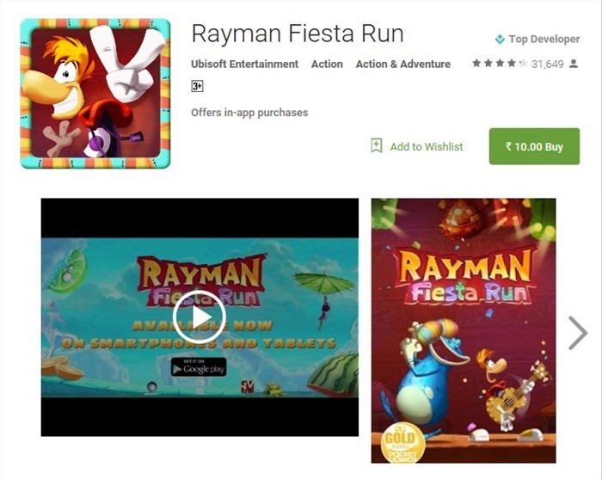
Task: Click the Offers in-app purchases text
Action: 249,113
